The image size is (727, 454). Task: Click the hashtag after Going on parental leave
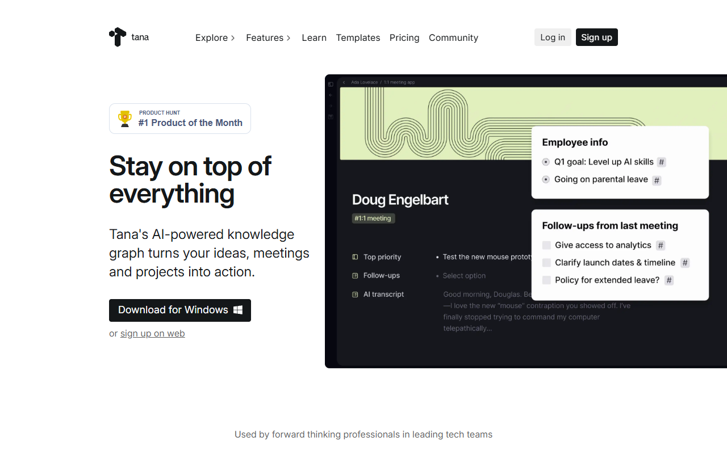(657, 180)
